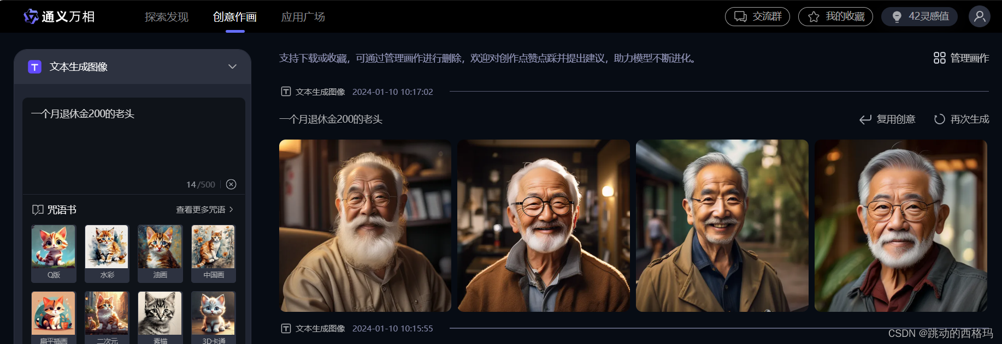Expand the 文本生成图像 mode dropdown
The image size is (1002, 344).
pyautogui.click(x=232, y=67)
